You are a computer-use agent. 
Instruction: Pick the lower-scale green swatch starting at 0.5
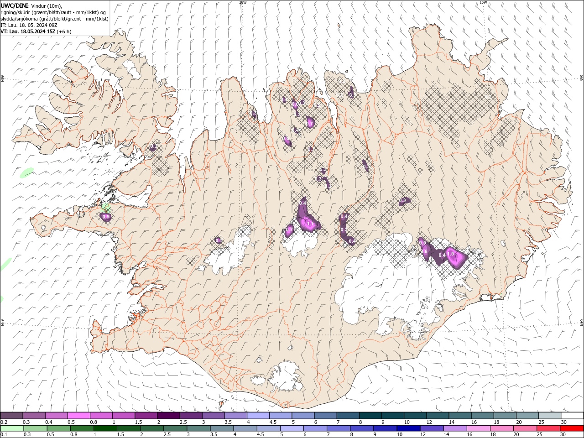pos(58,428)
